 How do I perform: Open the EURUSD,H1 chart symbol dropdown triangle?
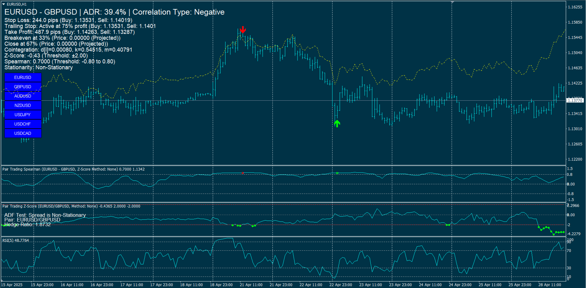[3, 5]
